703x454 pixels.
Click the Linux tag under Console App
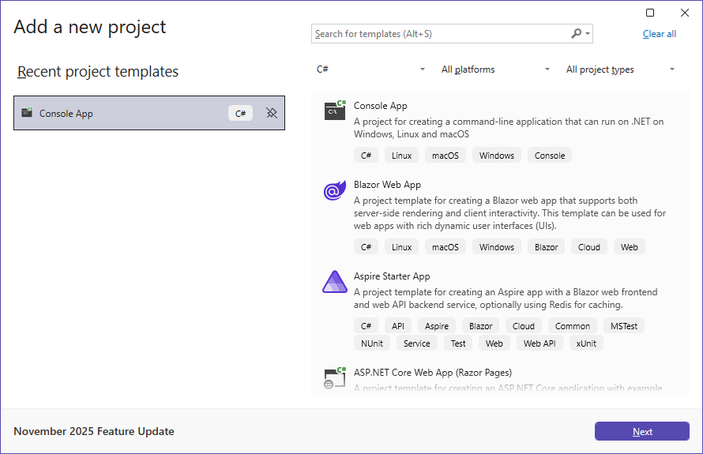(401, 156)
